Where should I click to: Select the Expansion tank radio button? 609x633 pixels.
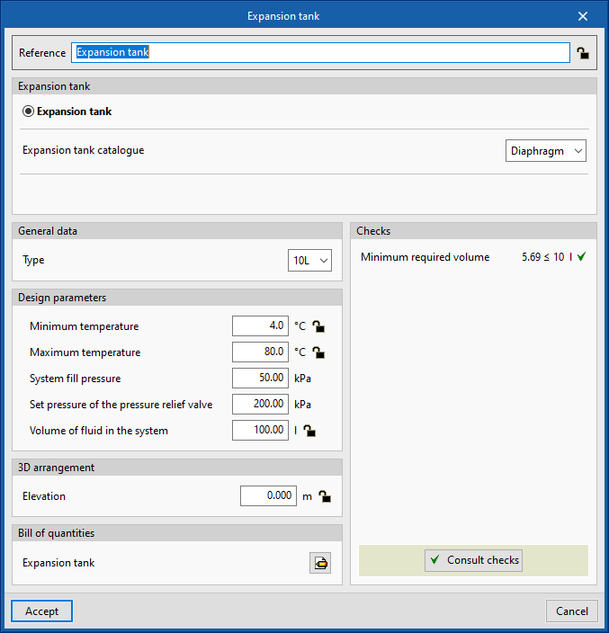pos(29,111)
